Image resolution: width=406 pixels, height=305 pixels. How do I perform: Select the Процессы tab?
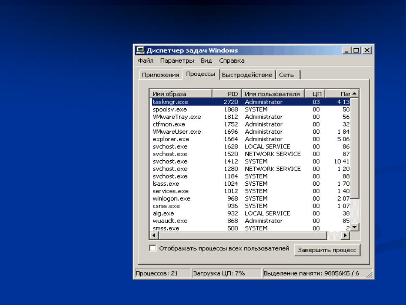[201, 74]
